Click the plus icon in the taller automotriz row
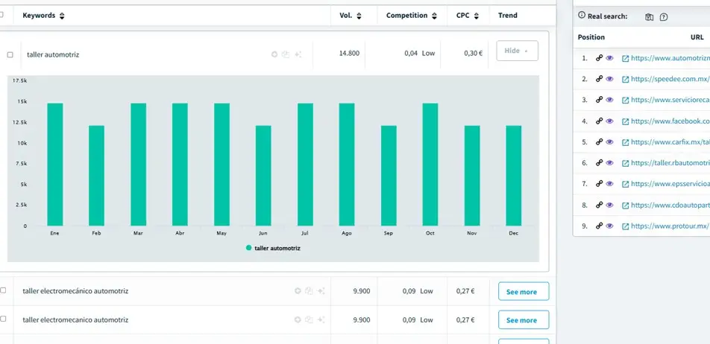Image resolution: width=710 pixels, height=344 pixels. pos(274,54)
